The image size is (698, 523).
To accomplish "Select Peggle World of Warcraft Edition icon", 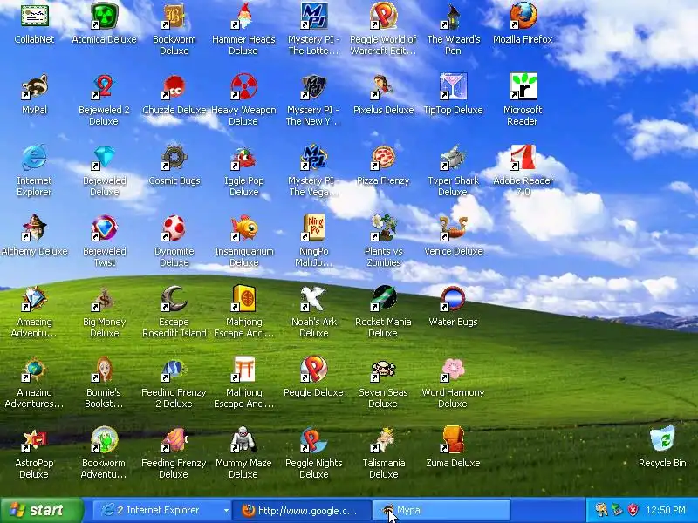I will tap(383, 16).
